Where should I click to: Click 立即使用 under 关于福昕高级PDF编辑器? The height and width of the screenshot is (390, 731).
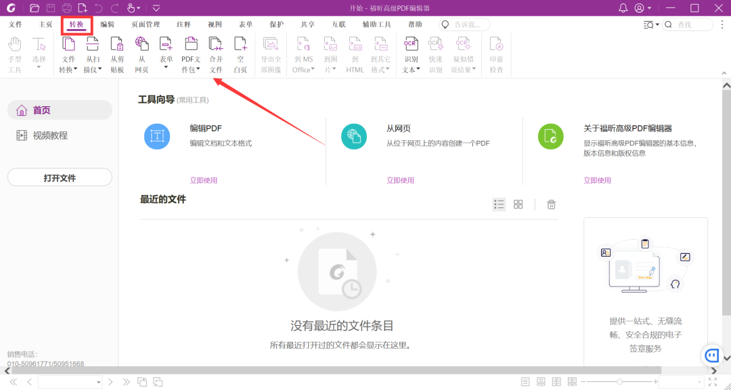pos(597,181)
